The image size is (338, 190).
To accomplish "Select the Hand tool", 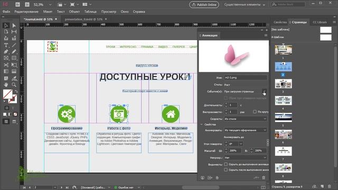I will (x=6, y=84).
